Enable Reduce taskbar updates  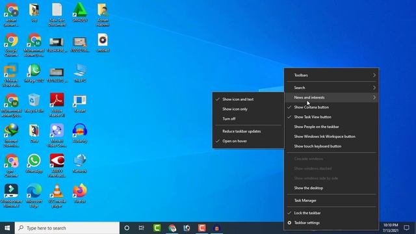[248, 131]
